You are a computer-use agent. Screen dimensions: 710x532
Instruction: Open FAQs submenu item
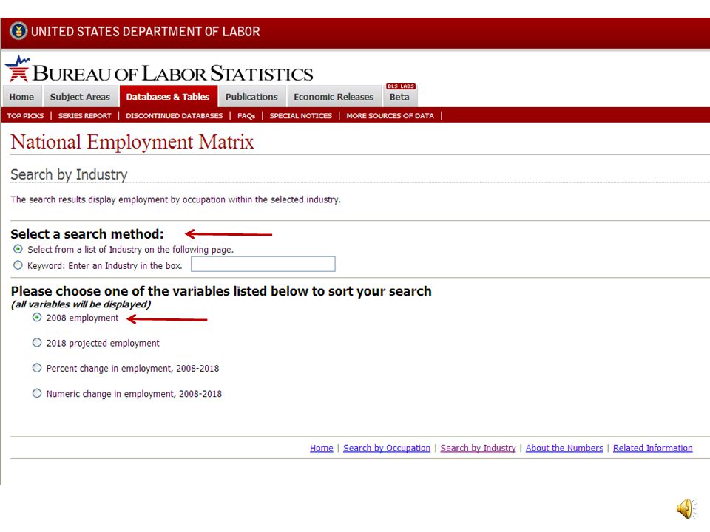coord(246,116)
